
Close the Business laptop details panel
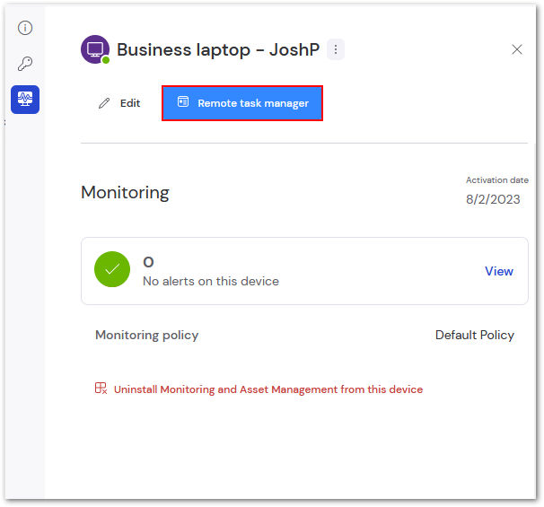pos(516,49)
